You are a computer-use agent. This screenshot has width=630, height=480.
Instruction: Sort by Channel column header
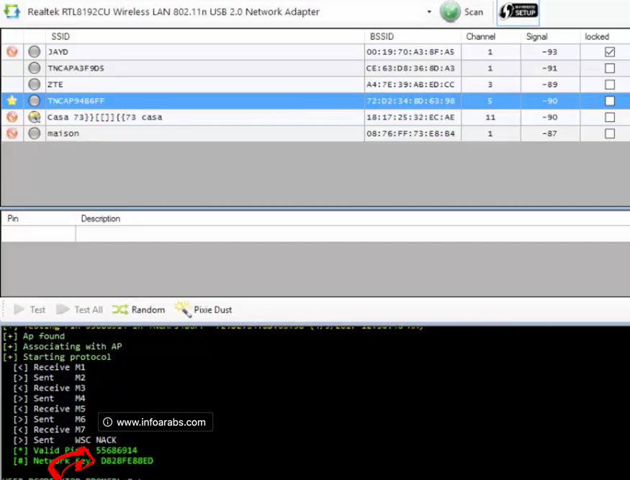click(x=480, y=37)
